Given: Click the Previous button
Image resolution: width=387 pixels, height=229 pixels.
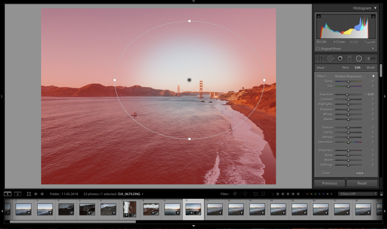Looking at the screenshot, I should (x=329, y=183).
